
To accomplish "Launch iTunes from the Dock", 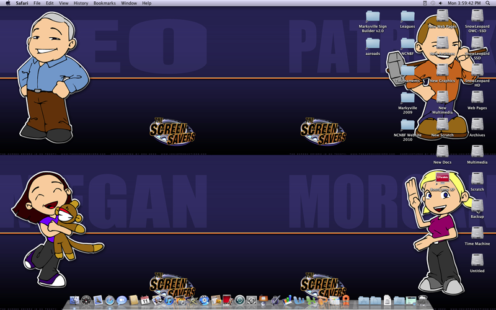I will click(x=169, y=301).
